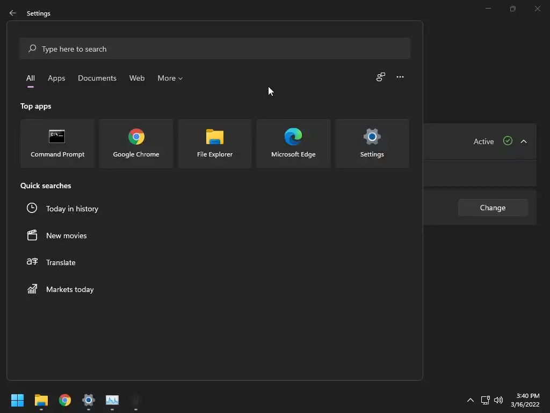Click the green Active checkmark icon
This screenshot has width=550, height=413.
pyautogui.click(x=508, y=141)
